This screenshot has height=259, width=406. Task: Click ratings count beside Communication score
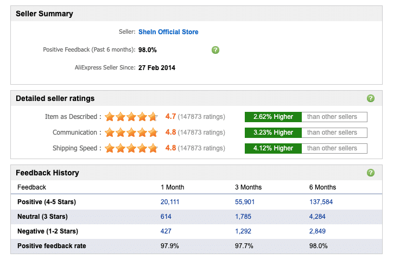click(201, 132)
